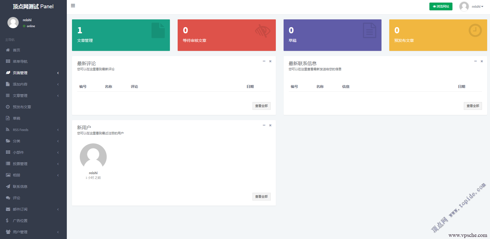The height and width of the screenshot is (239, 490).
Task: Click the envelope icon for 邮件订阅
Action: click(x=8, y=209)
